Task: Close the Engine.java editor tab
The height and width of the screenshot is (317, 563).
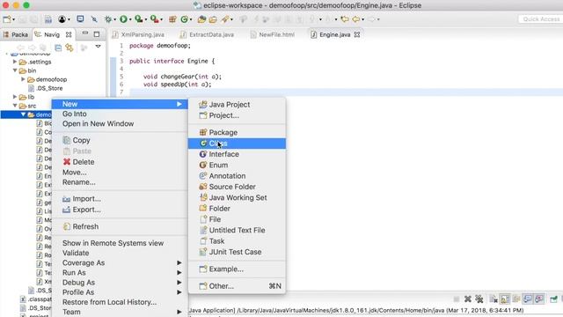Action: tap(357, 34)
